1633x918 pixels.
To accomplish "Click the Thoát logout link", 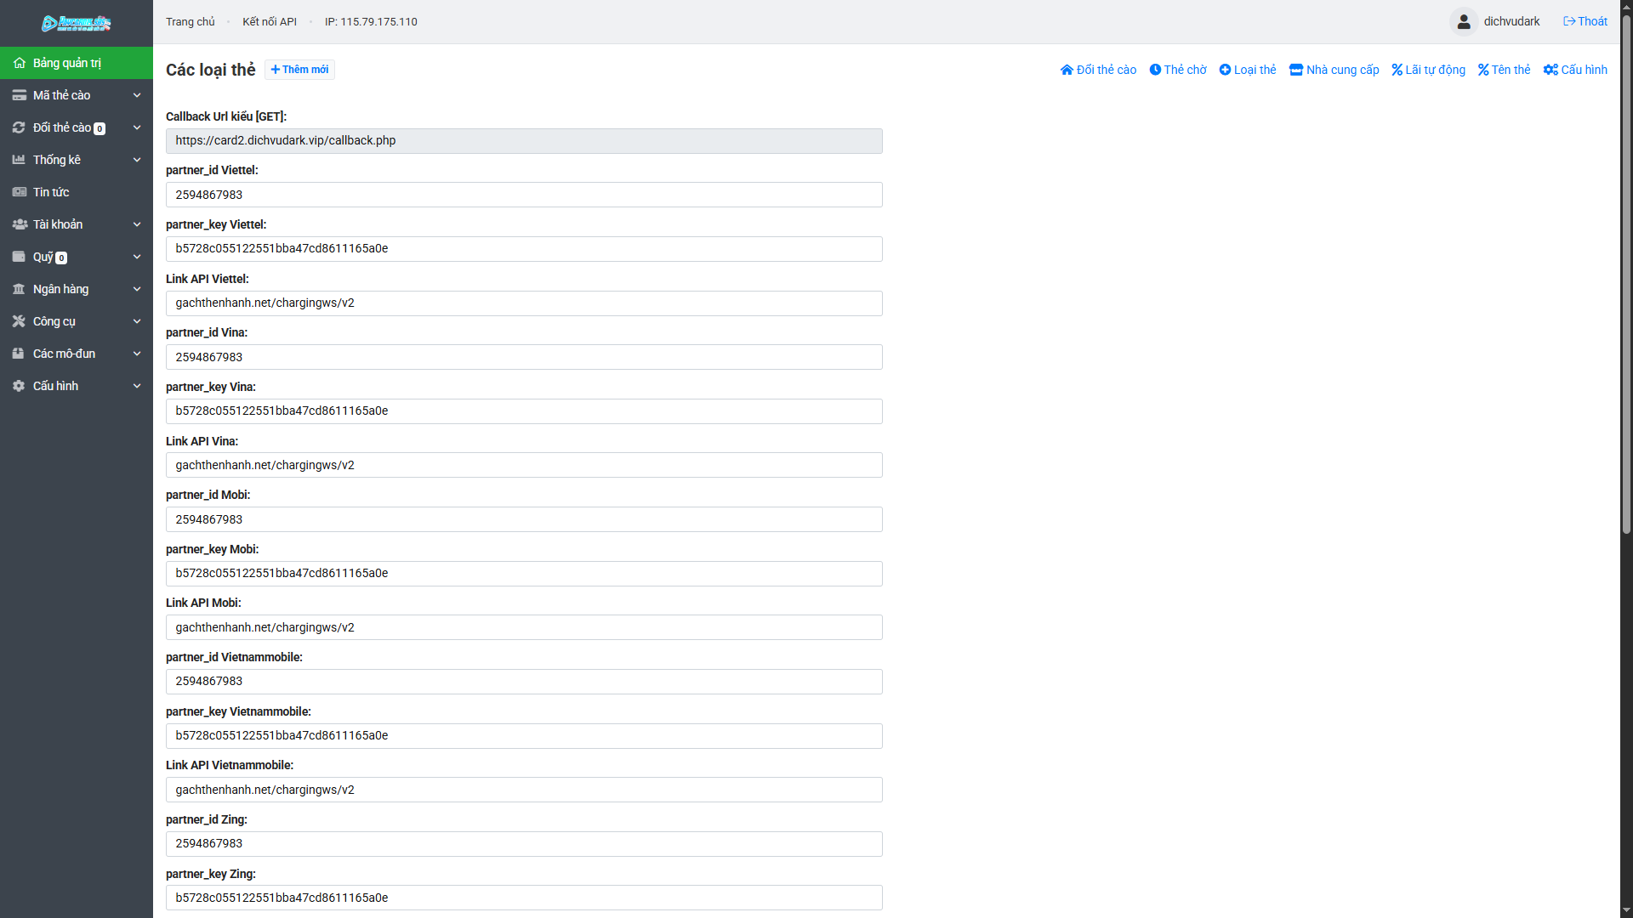I will click(x=1585, y=22).
